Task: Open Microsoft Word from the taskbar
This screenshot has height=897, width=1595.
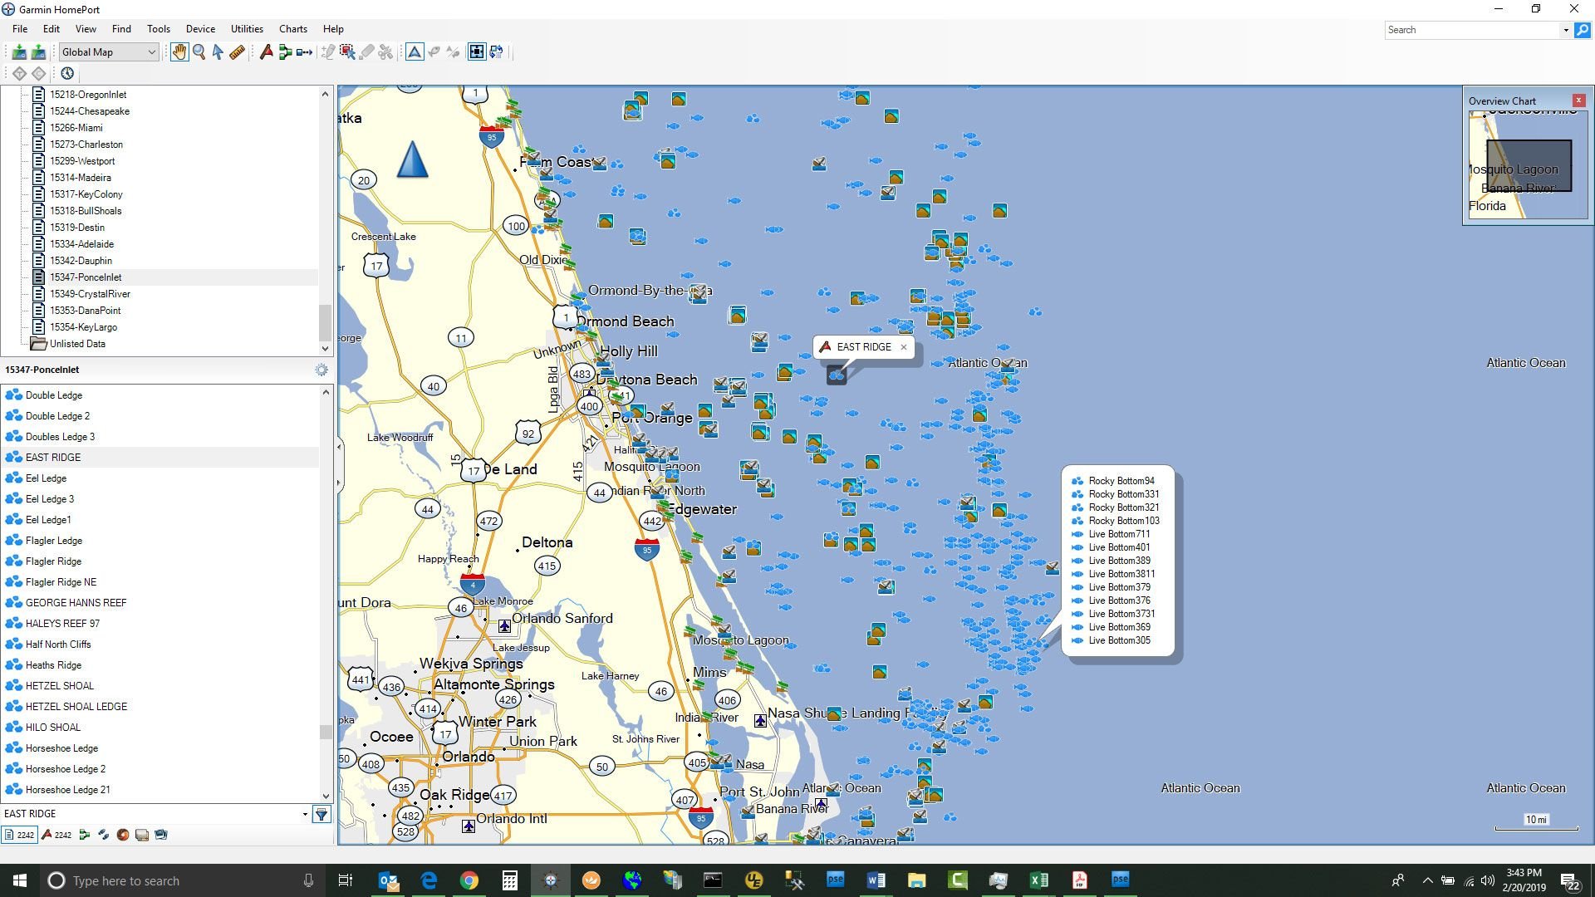Action: [876, 880]
